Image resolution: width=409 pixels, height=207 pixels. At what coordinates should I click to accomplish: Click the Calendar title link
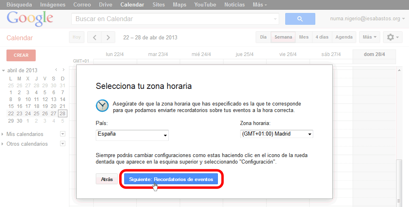coord(19,38)
